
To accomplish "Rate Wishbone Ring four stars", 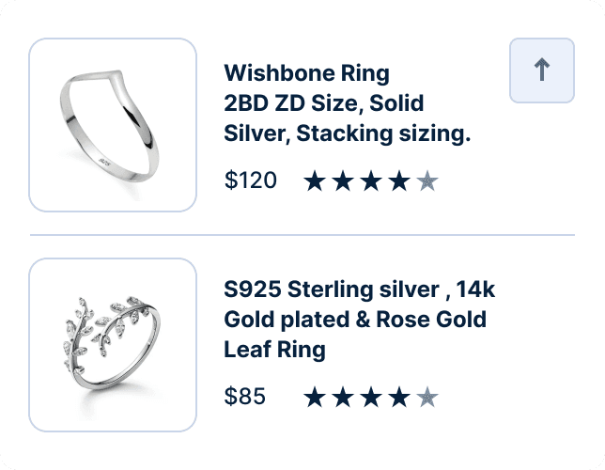I will point(399,180).
